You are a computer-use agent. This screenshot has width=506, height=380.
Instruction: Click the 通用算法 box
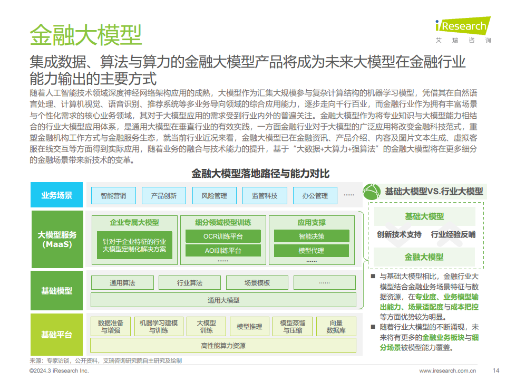[122, 283]
